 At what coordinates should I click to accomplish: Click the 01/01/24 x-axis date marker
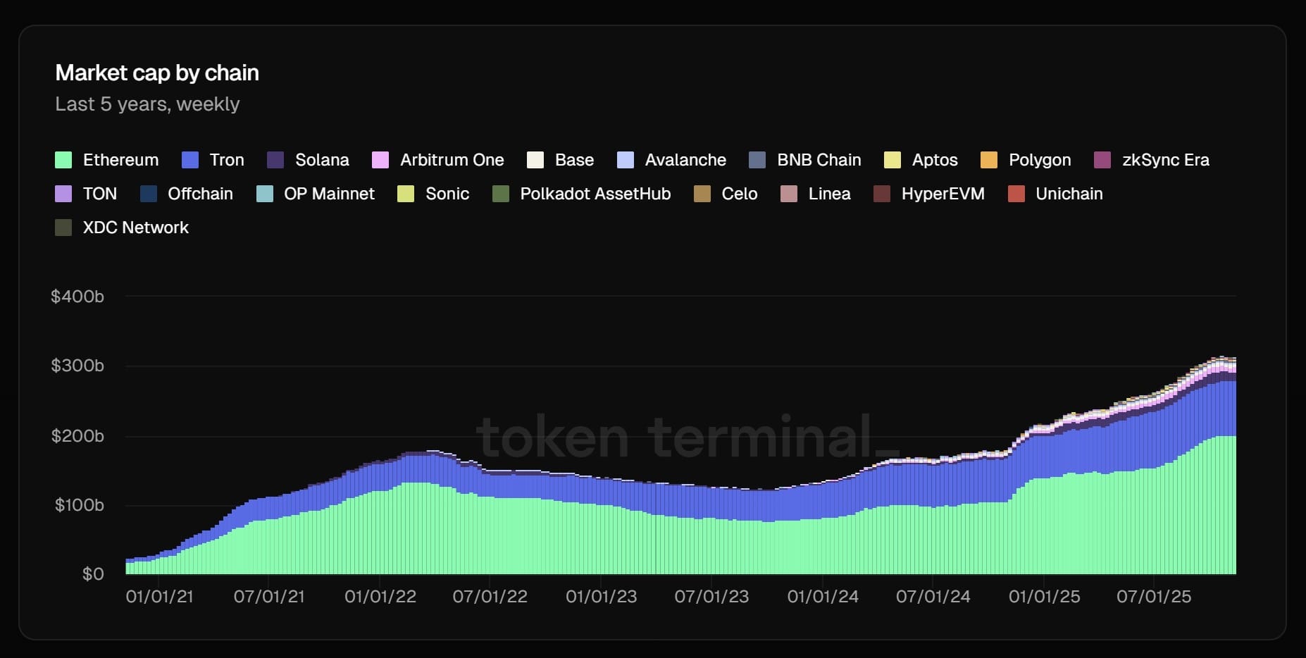(823, 597)
